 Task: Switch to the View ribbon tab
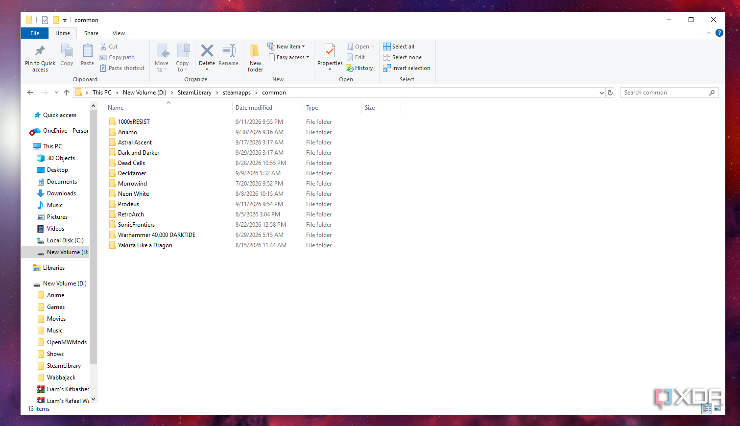pos(119,33)
